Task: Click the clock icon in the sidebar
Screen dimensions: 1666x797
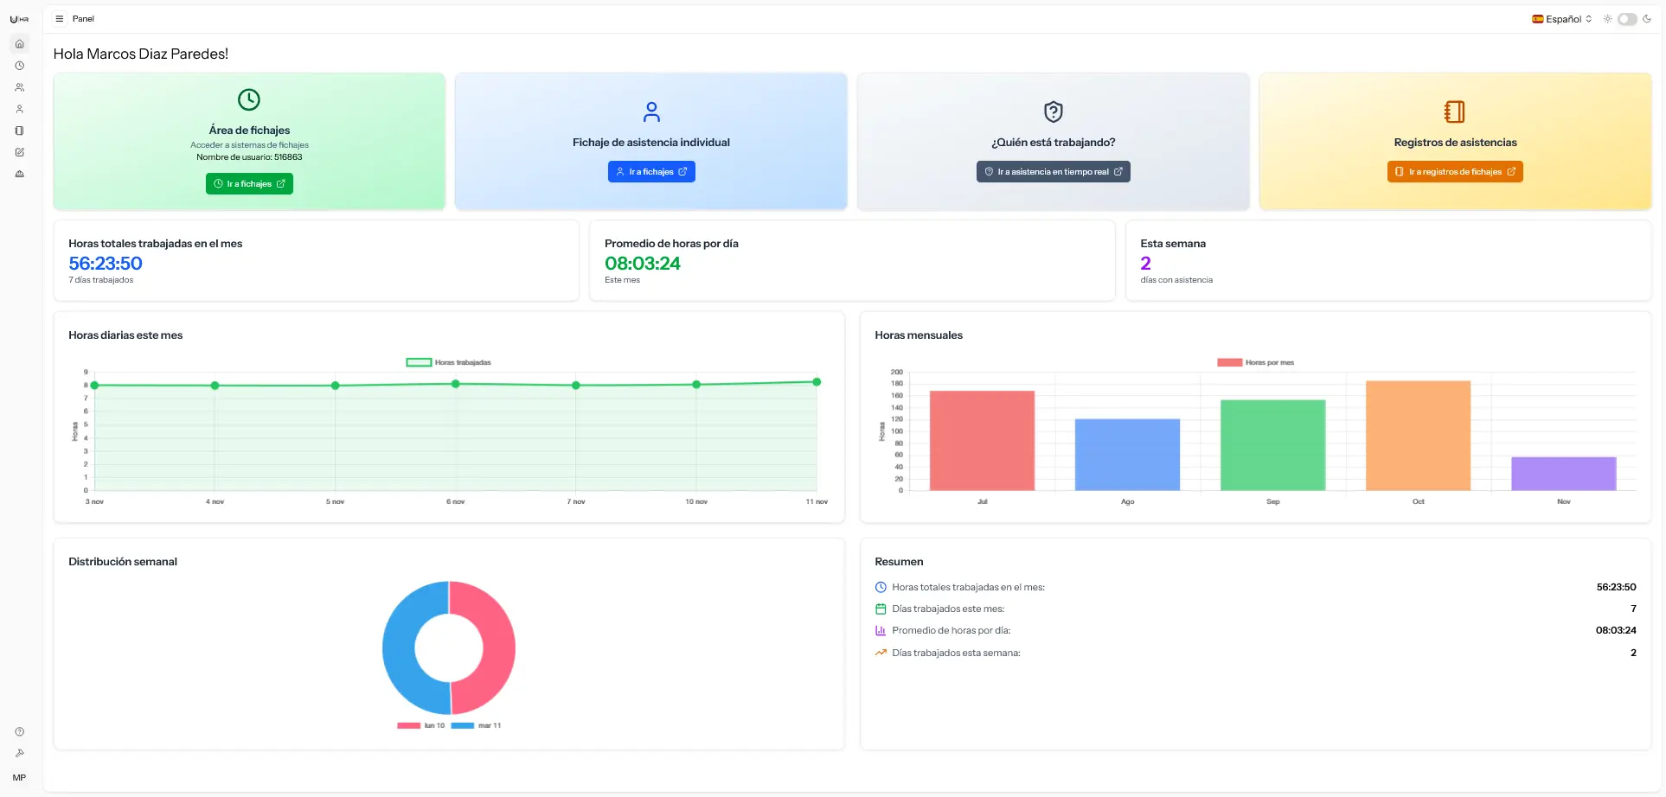Action: 19,66
